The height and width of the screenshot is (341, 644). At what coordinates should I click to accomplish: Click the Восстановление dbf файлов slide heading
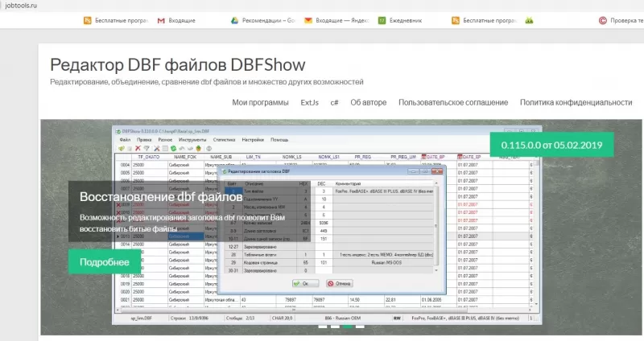click(x=160, y=197)
